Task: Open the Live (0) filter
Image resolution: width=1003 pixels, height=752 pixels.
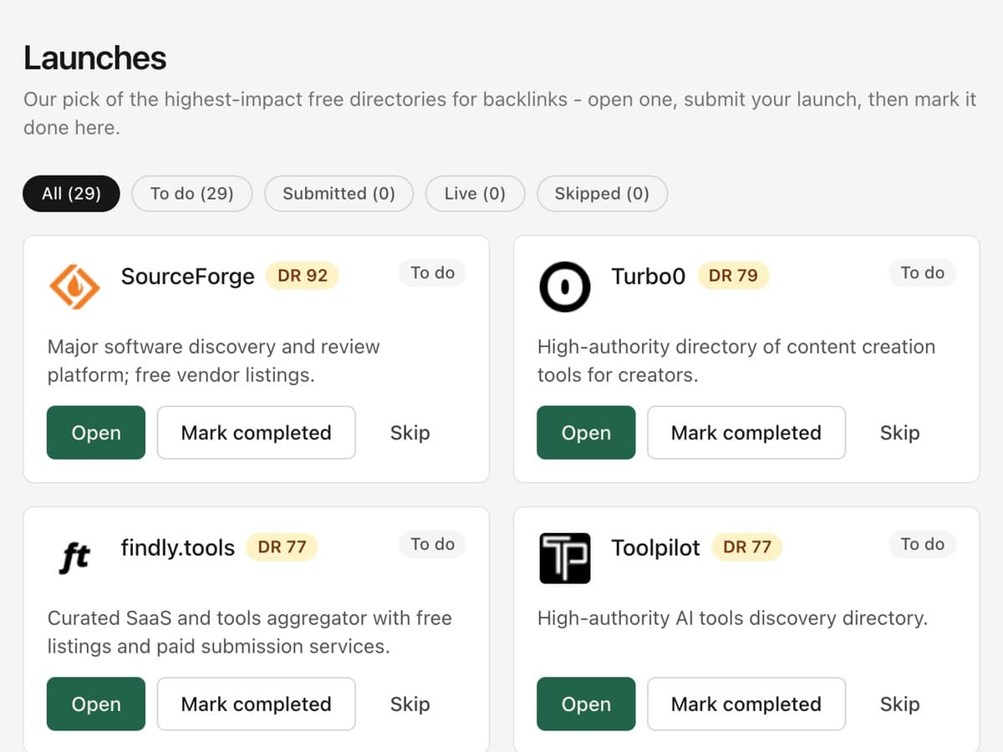Action: pos(475,194)
